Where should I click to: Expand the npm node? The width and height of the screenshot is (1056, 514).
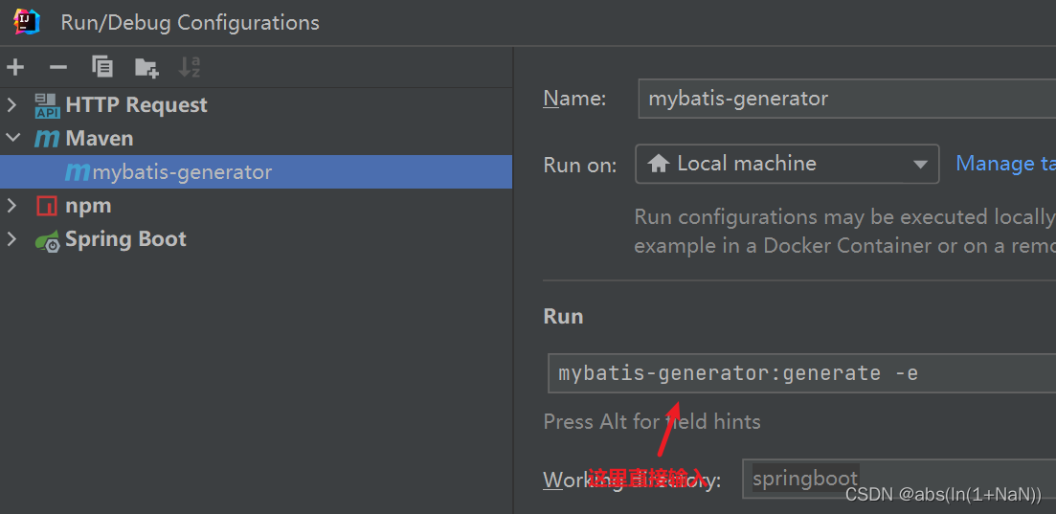pos(11,206)
